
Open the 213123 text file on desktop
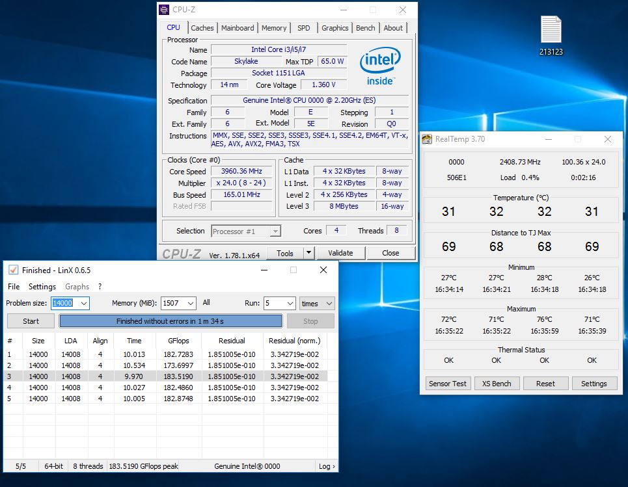click(551, 35)
